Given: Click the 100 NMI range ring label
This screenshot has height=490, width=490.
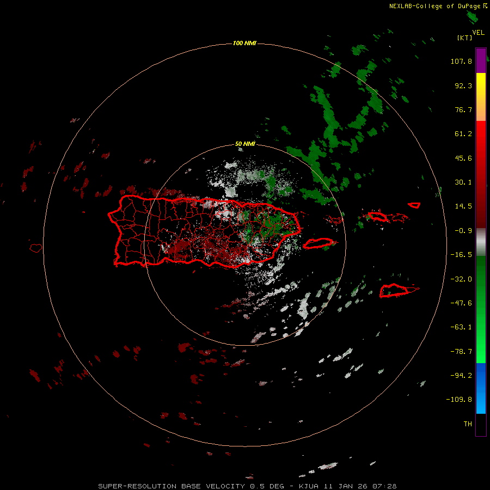Looking at the screenshot, I should [244, 43].
